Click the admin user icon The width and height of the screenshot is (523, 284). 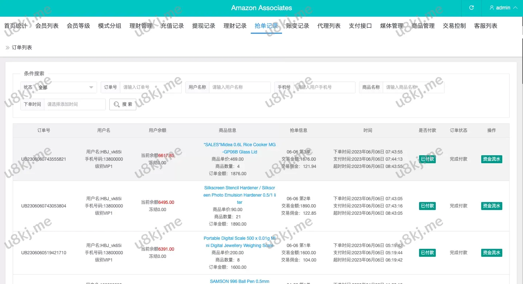[492, 8]
